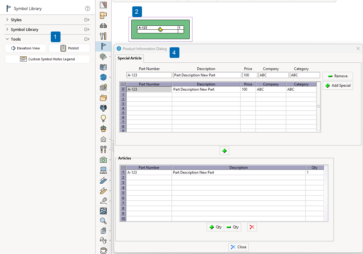Open the electrical plug tool

coord(103,201)
